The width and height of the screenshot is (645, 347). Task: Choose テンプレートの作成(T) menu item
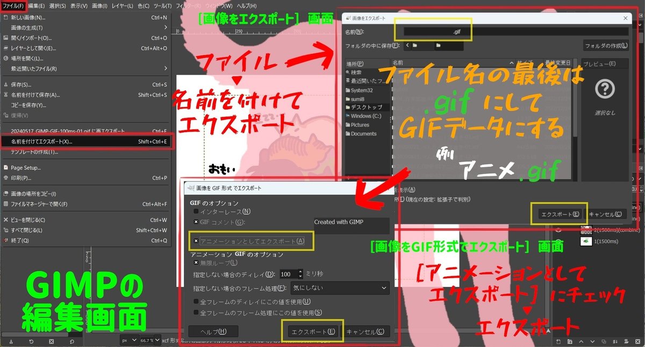[x=86, y=152]
